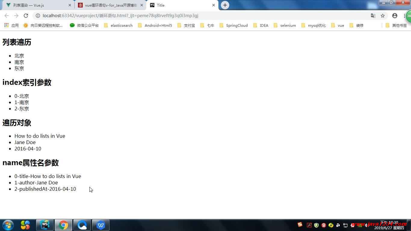Open the WPS Writer taskbar icon
The height and width of the screenshot is (231, 411).
point(101,225)
